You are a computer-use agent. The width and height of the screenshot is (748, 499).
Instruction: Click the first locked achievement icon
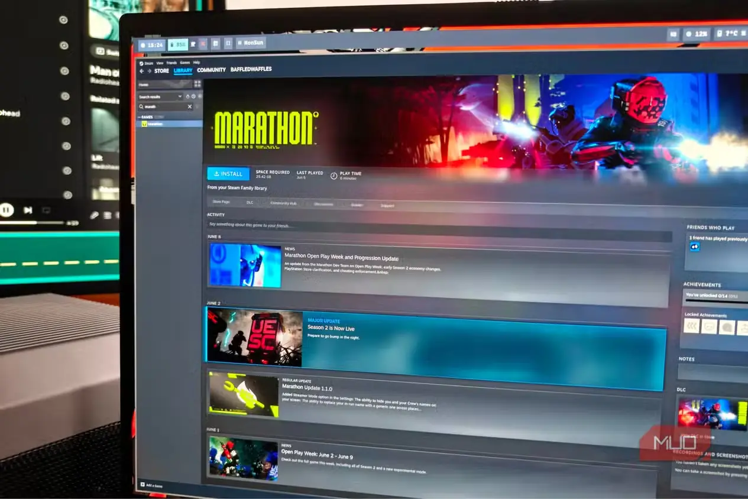click(x=691, y=326)
